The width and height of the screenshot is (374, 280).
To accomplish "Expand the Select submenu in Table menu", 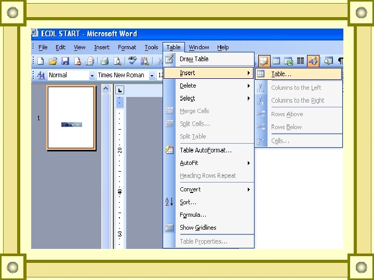I will (209, 99).
